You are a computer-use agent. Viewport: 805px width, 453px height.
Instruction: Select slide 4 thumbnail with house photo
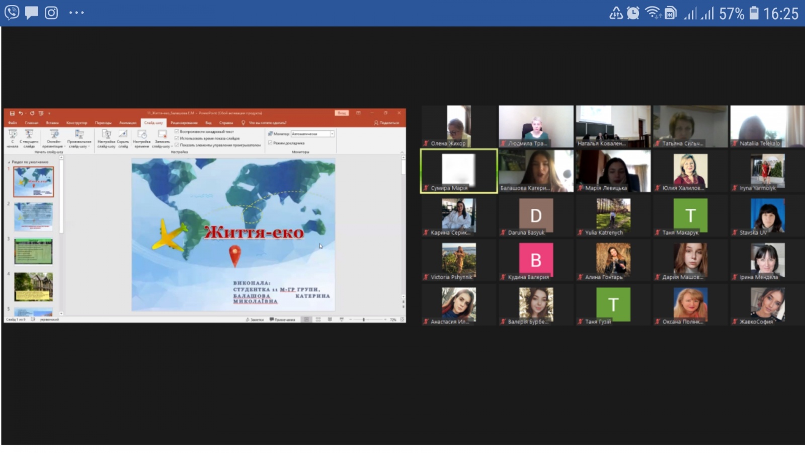[x=34, y=287]
